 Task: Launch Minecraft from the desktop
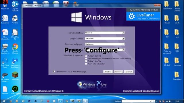click(x=15, y=76)
